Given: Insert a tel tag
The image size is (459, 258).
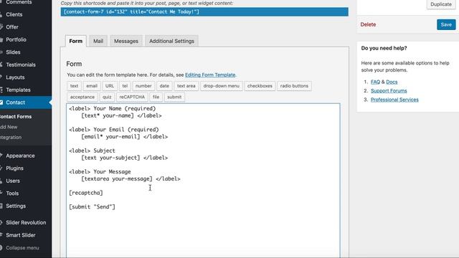Looking at the screenshot, I should pos(125,86).
